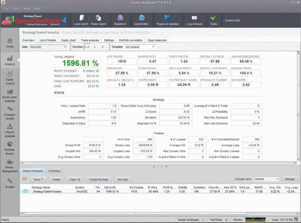Launch QuantEditor from the toolbar
301x223 pixels.
pos(141,18)
